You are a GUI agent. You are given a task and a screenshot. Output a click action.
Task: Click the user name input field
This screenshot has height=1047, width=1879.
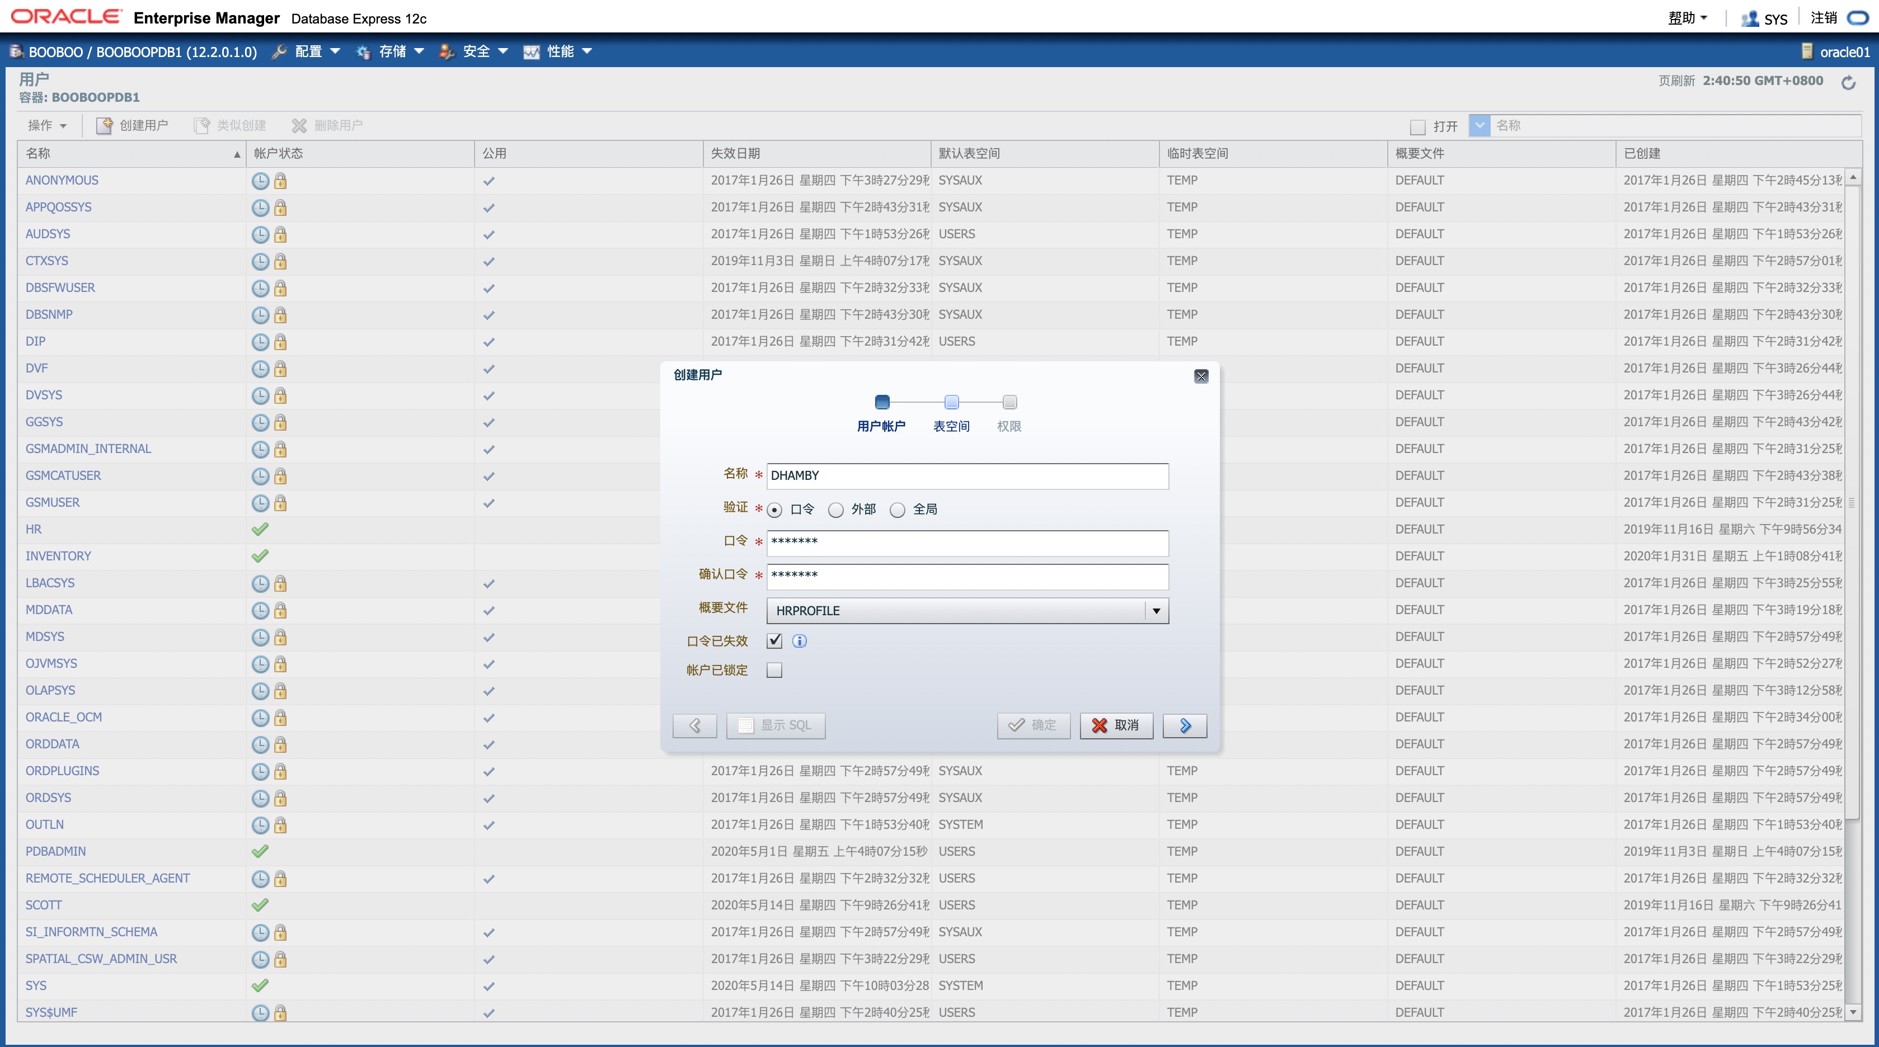966,475
